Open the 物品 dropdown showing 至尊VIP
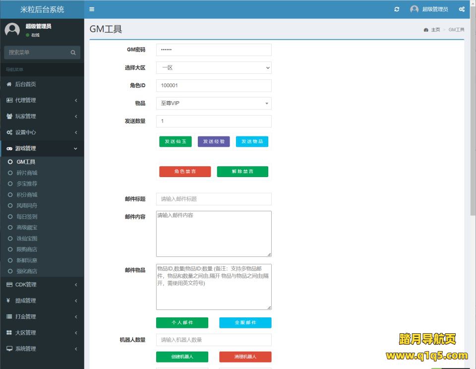This screenshot has height=369, width=476. pos(214,103)
